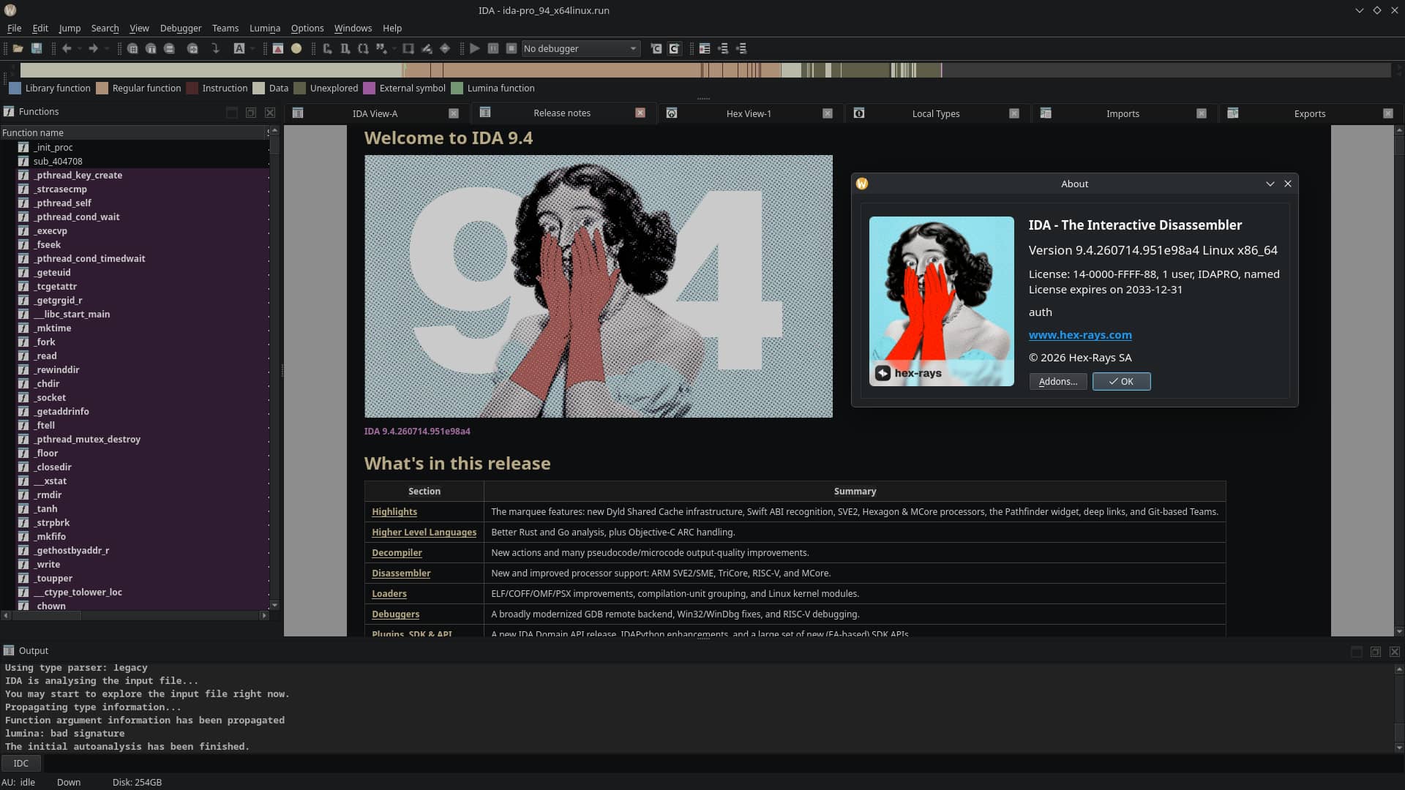
Task: Click the IDC command-line language button
Action: 20,763
